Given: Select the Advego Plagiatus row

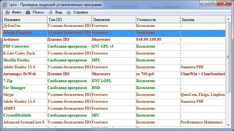Looking at the screenshot, I should (114, 33).
